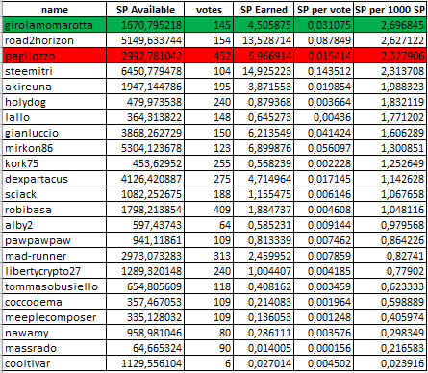
Task: Click holydog's SP Earned value 0,879368
Action: click(264, 102)
